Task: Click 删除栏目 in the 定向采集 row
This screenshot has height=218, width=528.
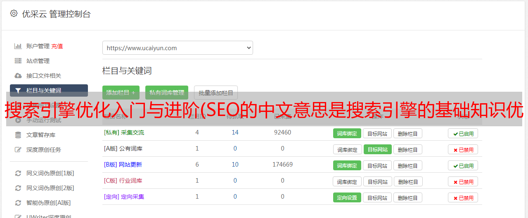Action: [408, 197]
